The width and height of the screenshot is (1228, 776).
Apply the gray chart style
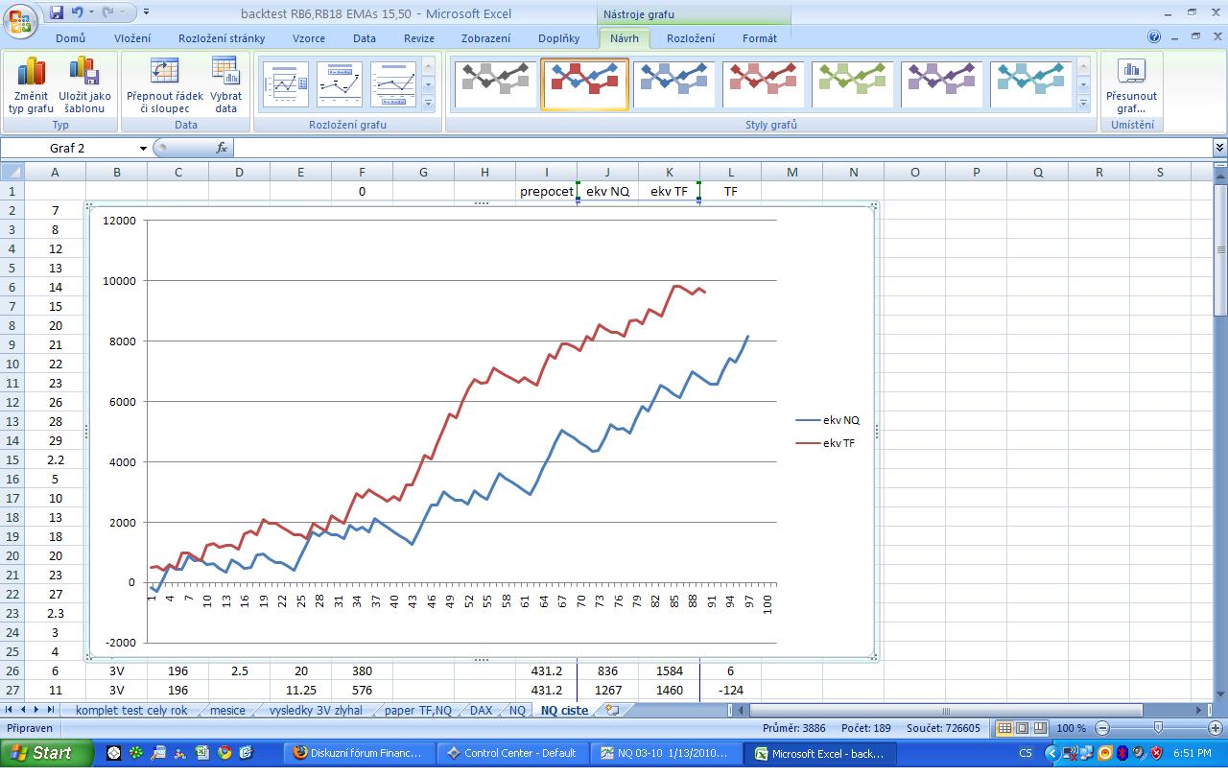tap(495, 84)
